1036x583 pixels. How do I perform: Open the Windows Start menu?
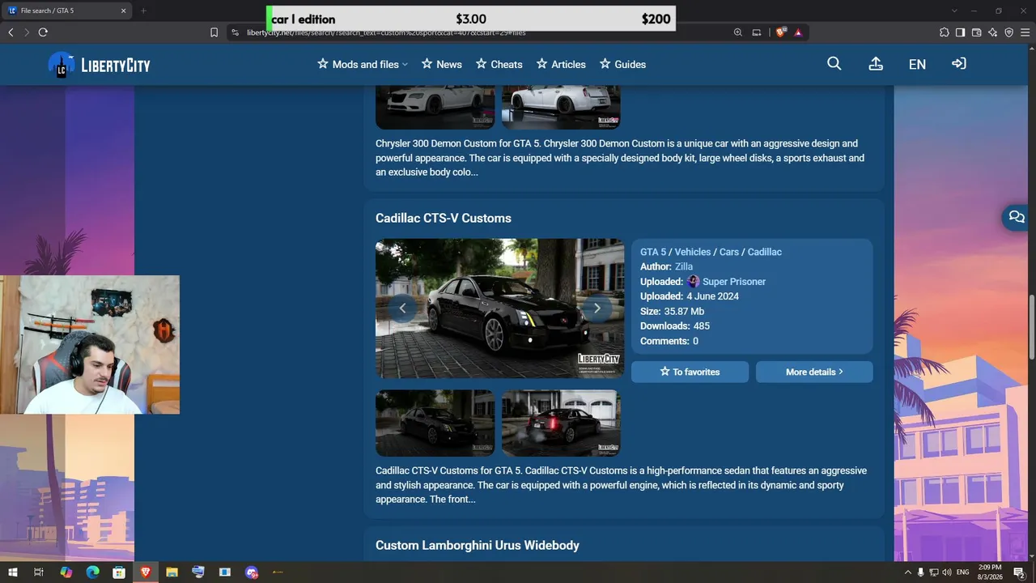coord(13,572)
